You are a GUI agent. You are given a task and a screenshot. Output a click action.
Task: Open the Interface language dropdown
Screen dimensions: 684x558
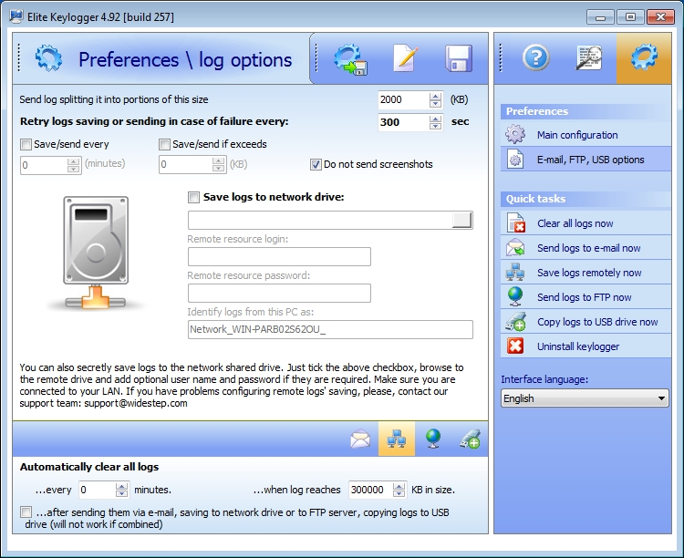coord(585,398)
